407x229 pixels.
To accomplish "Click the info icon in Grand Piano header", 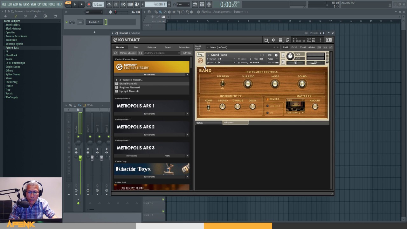I will pyautogui.click(x=276, y=55).
